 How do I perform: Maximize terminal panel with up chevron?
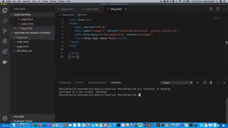pyautogui.click(x=218, y=83)
